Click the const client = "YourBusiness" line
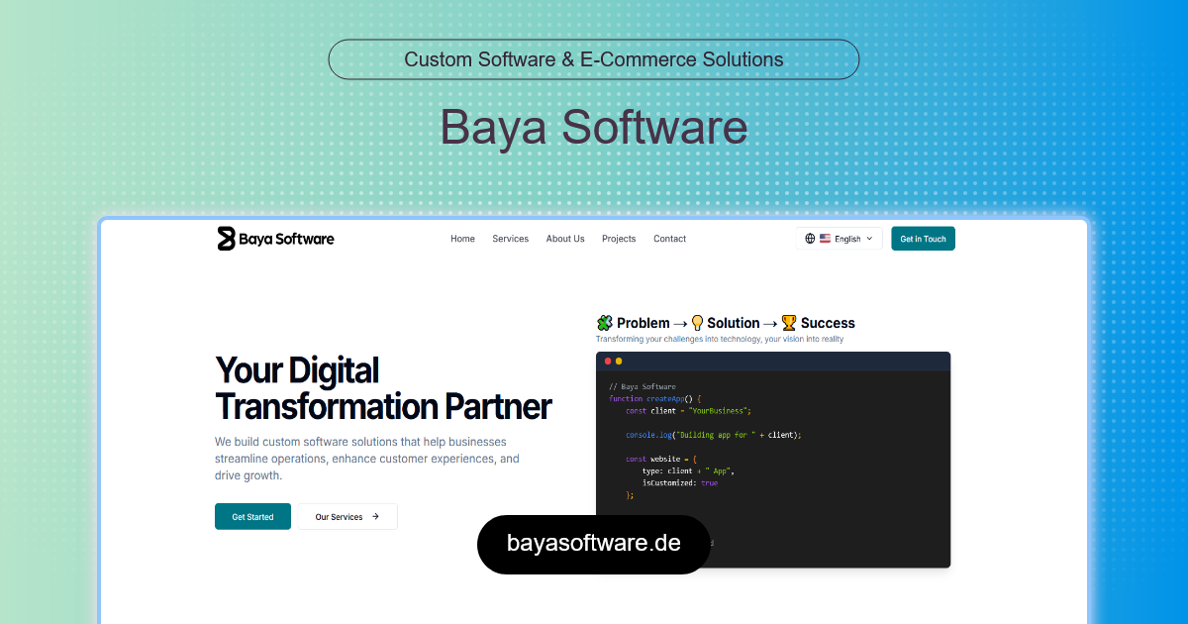 click(689, 410)
